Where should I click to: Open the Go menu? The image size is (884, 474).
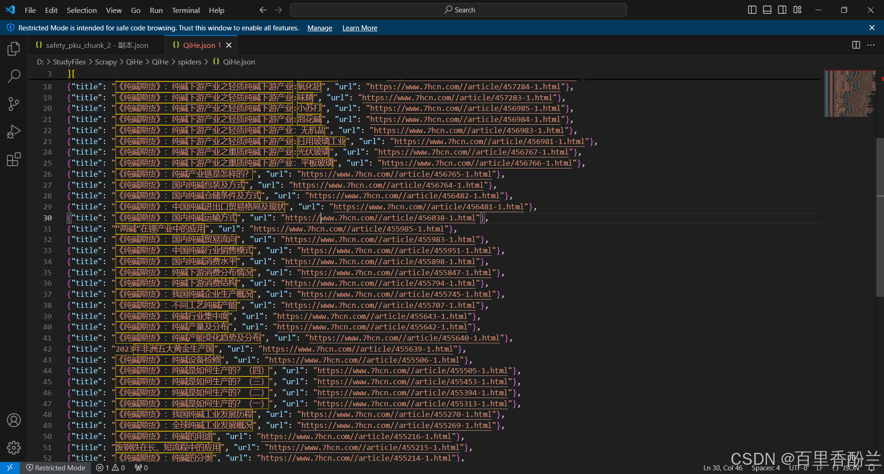click(x=136, y=10)
